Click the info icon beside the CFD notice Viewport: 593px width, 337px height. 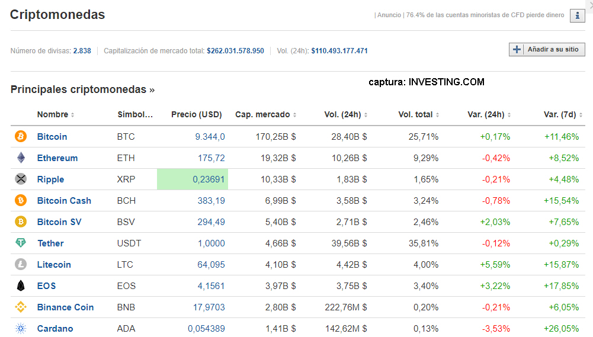point(577,16)
